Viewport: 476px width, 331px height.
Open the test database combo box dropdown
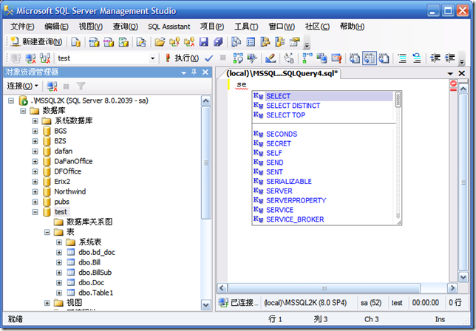click(153, 58)
